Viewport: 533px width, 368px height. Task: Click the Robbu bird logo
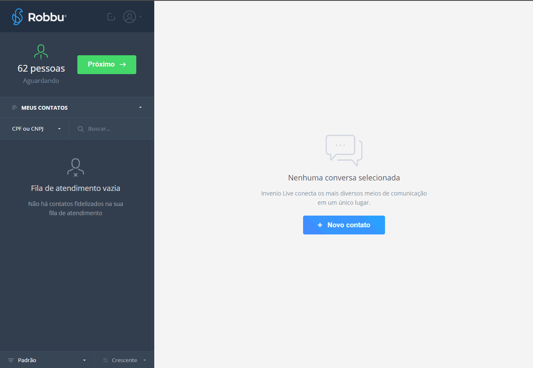(x=18, y=17)
